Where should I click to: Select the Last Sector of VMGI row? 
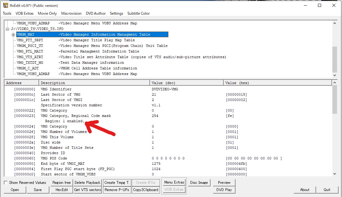coord(168,100)
